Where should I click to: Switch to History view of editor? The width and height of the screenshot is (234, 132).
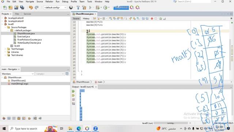(86, 19)
